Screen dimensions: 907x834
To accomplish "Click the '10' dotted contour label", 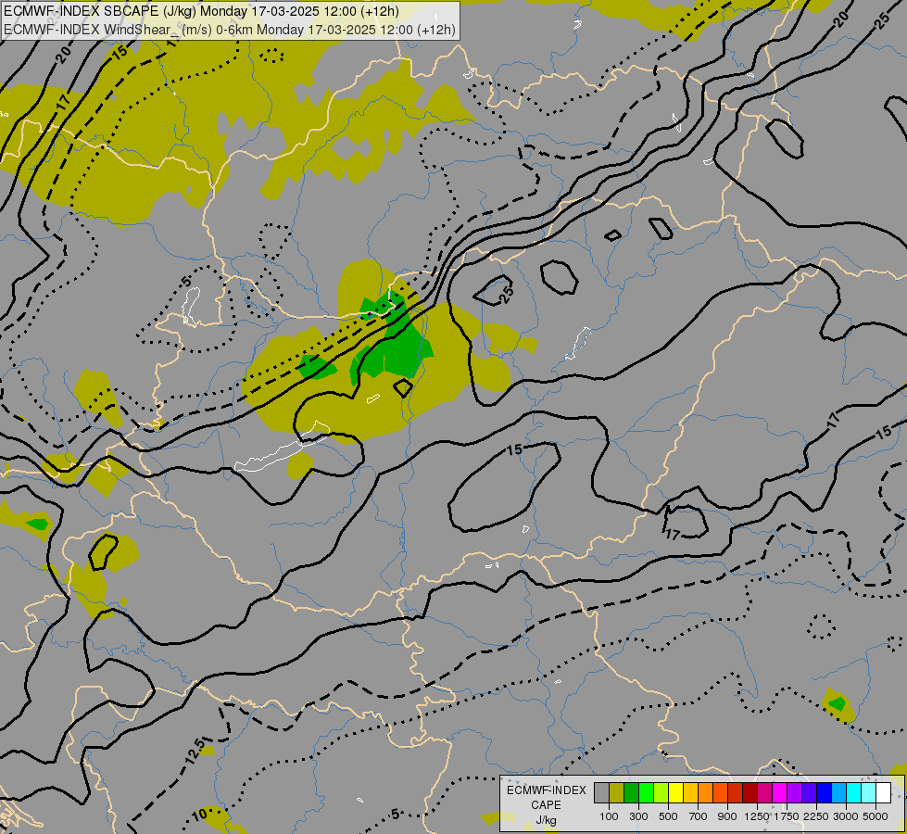I will pyautogui.click(x=199, y=815).
